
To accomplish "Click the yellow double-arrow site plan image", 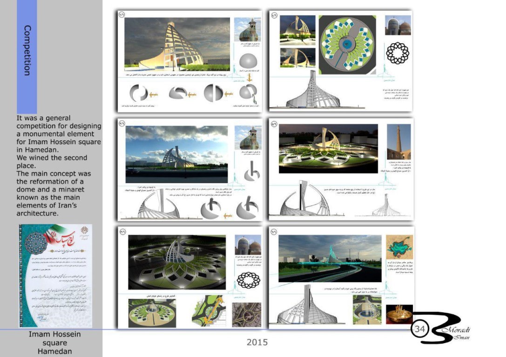I will click(209, 312).
